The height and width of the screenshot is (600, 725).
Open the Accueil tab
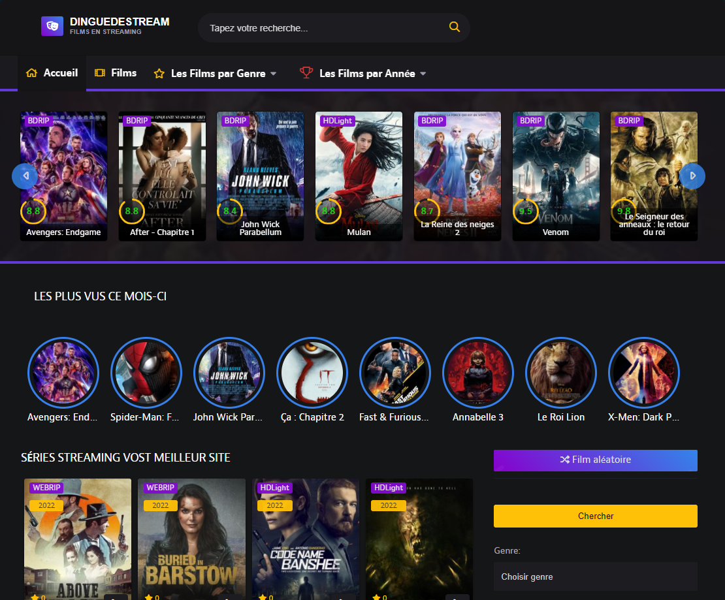click(52, 73)
